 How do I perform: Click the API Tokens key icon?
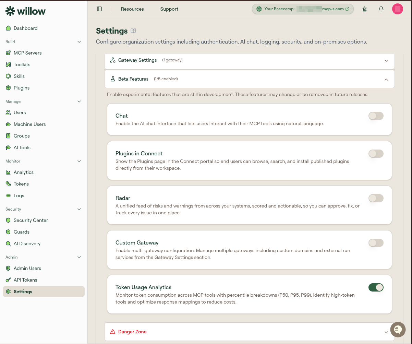pos(8,280)
